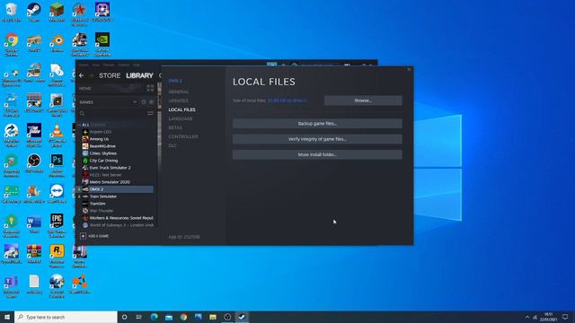
Task: Select Euro Truck Simulator 2
Action: 110,168
